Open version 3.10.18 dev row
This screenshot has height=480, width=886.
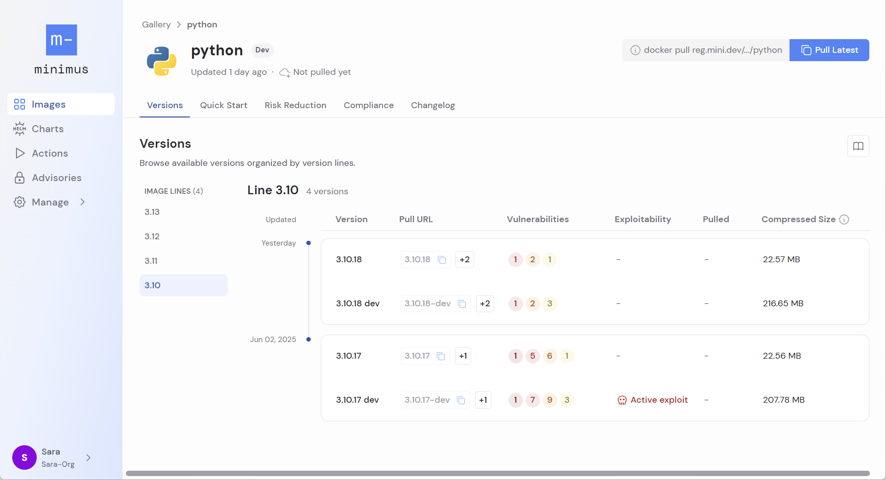coord(595,303)
